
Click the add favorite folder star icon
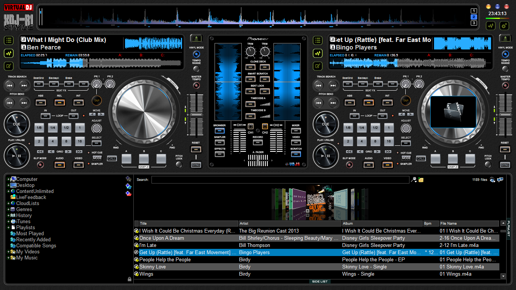[x=128, y=179]
